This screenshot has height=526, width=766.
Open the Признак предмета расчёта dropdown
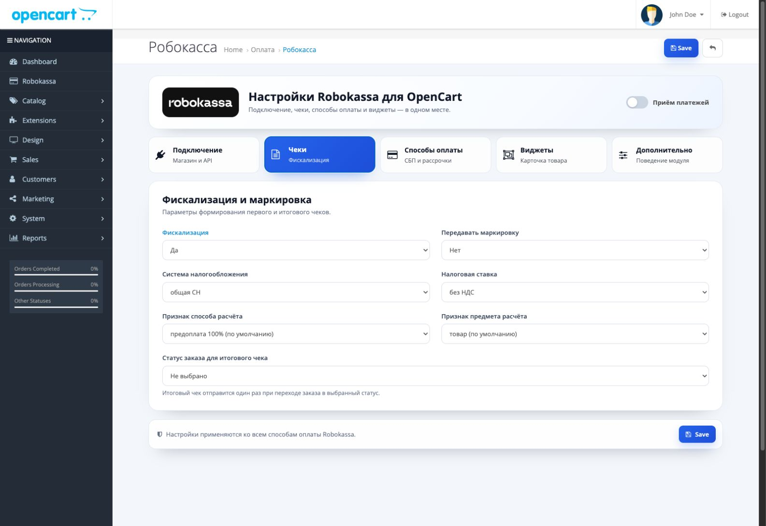click(575, 334)
